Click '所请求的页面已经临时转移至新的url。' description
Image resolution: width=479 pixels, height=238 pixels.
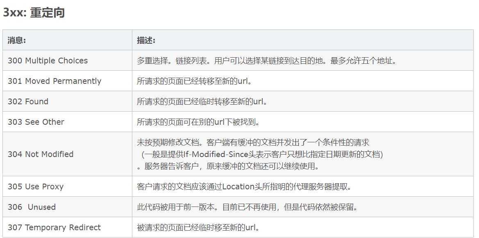point(202,101)
